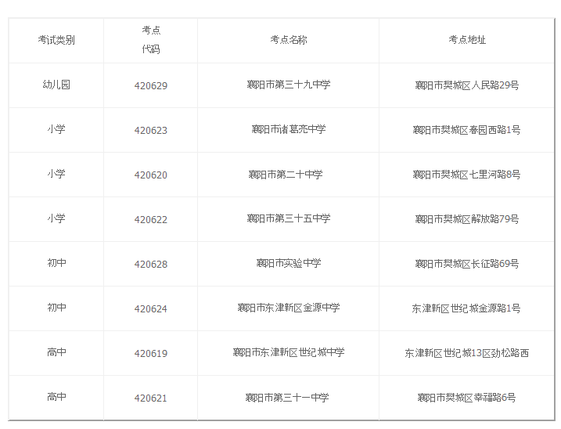Select code 420621 in the last row
Screen dimensions: 561x429
click(x=150, y=398)
